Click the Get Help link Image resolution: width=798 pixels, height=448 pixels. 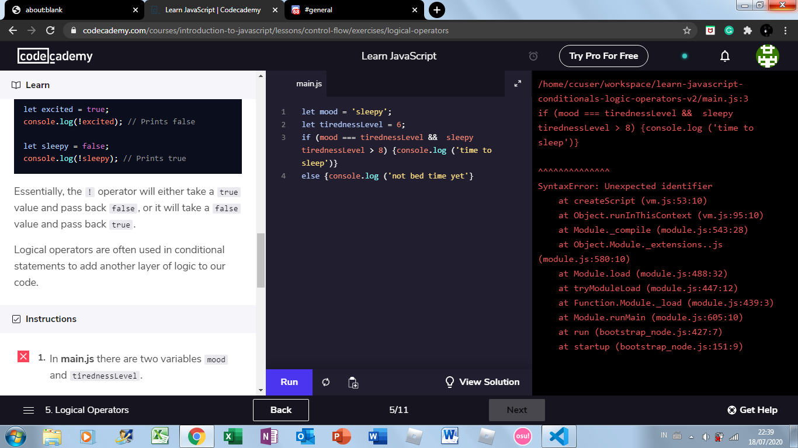click(x=752, y=410)
